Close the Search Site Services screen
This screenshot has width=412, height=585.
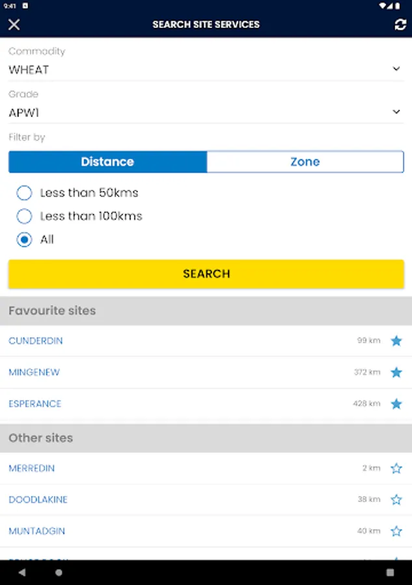click(x=14, y=25)
